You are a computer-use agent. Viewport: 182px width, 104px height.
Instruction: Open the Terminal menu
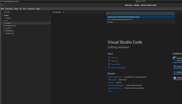coord(31,9)
